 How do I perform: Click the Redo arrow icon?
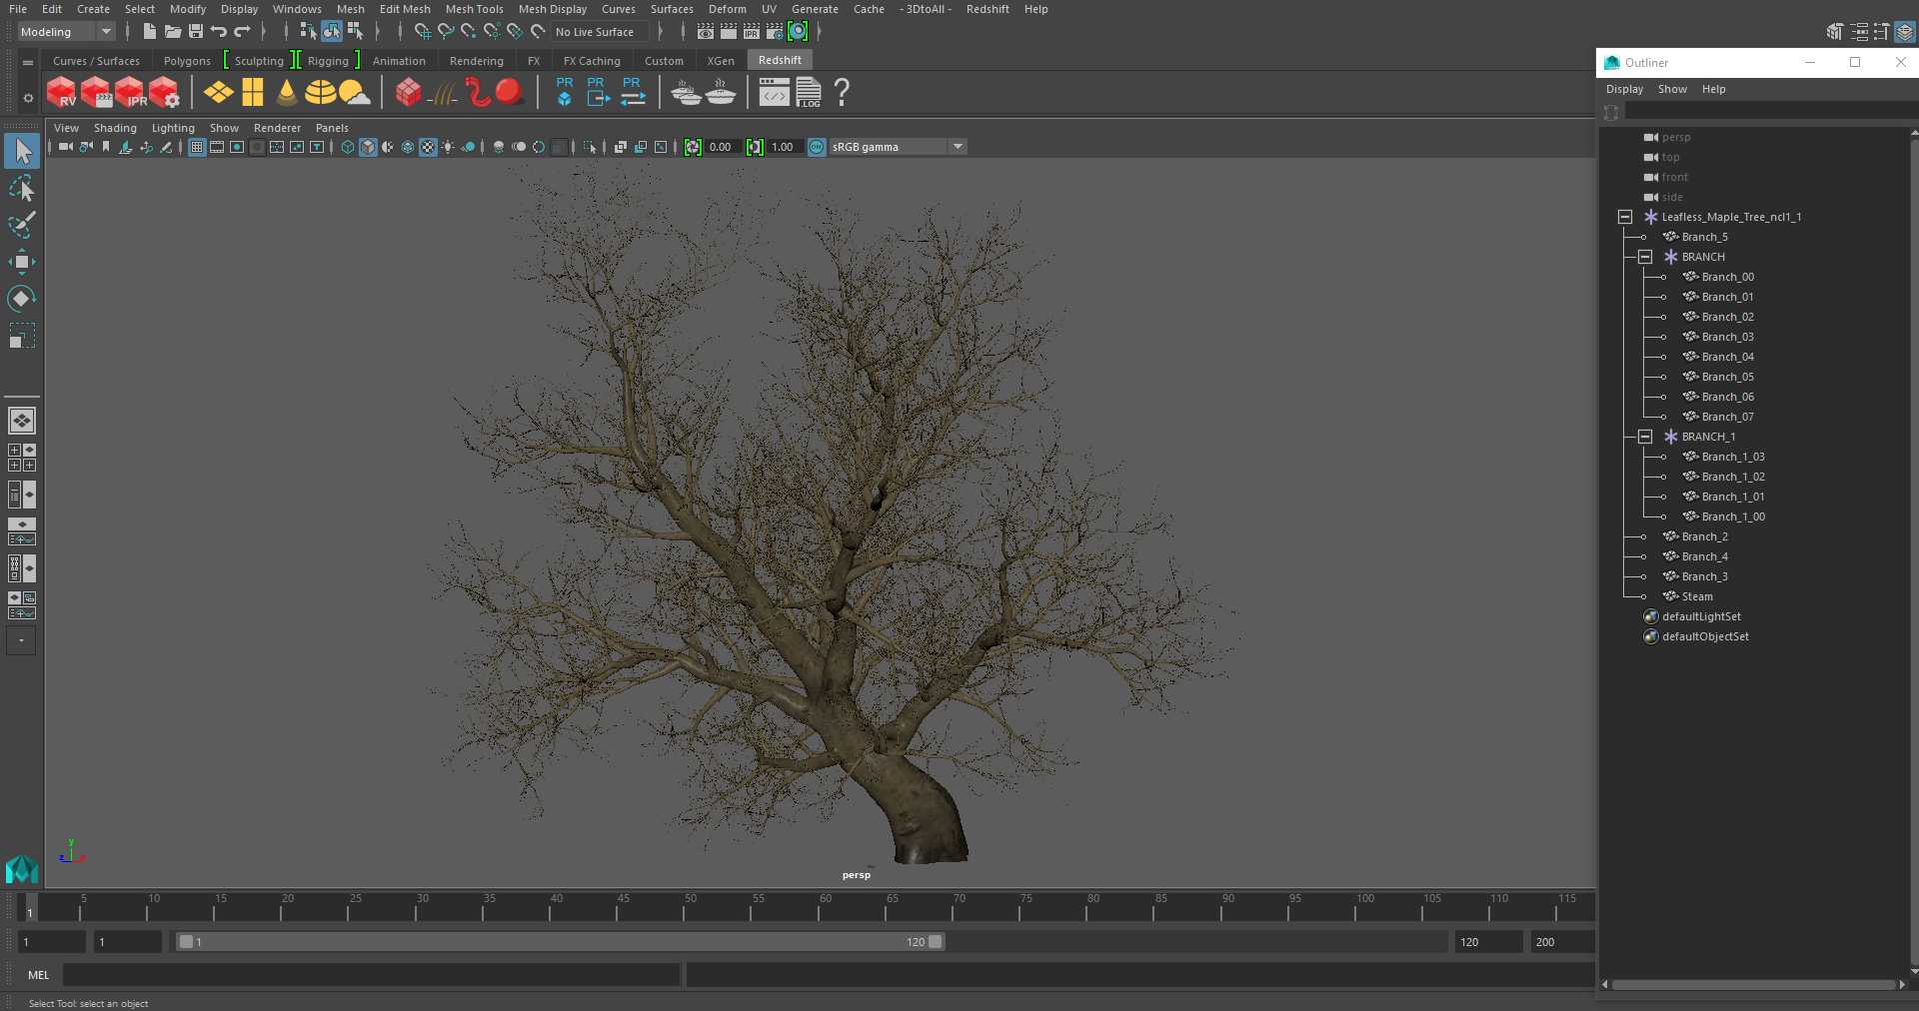pyautogui.click(x=242, y=32)
